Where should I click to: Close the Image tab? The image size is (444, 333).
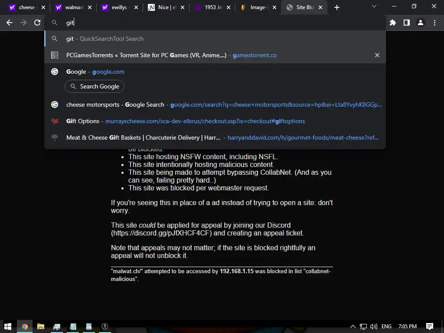[274, 7]
